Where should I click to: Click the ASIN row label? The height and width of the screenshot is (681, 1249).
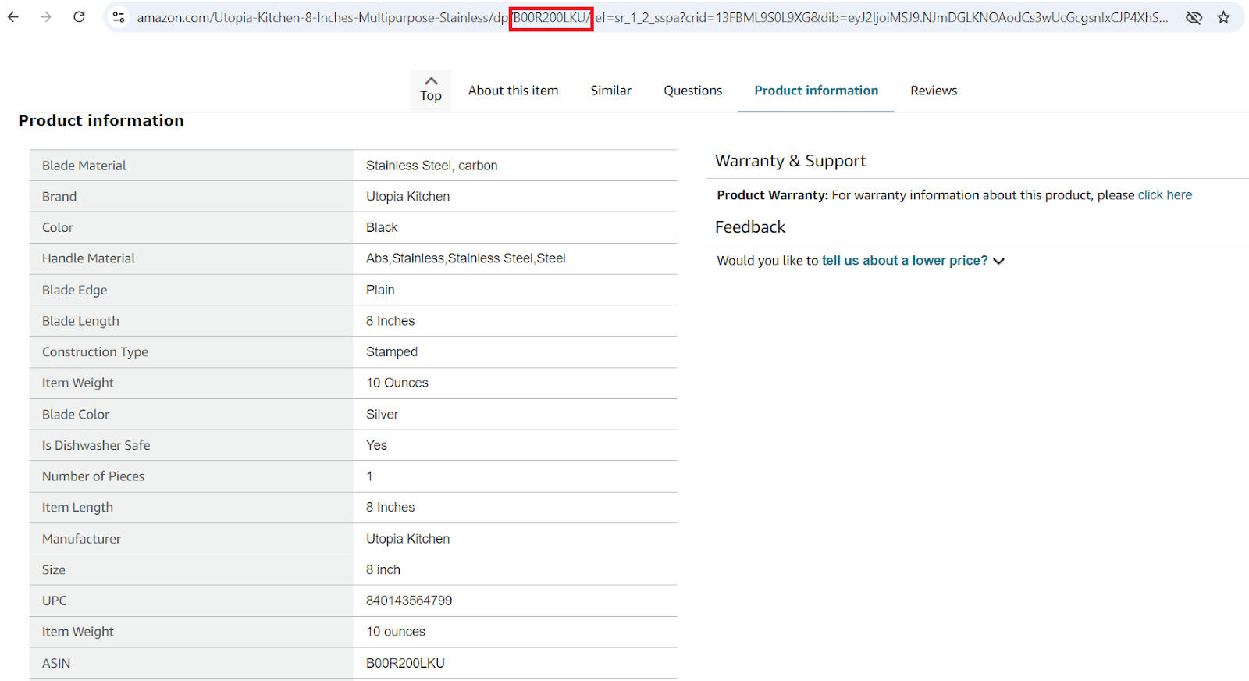56,663
